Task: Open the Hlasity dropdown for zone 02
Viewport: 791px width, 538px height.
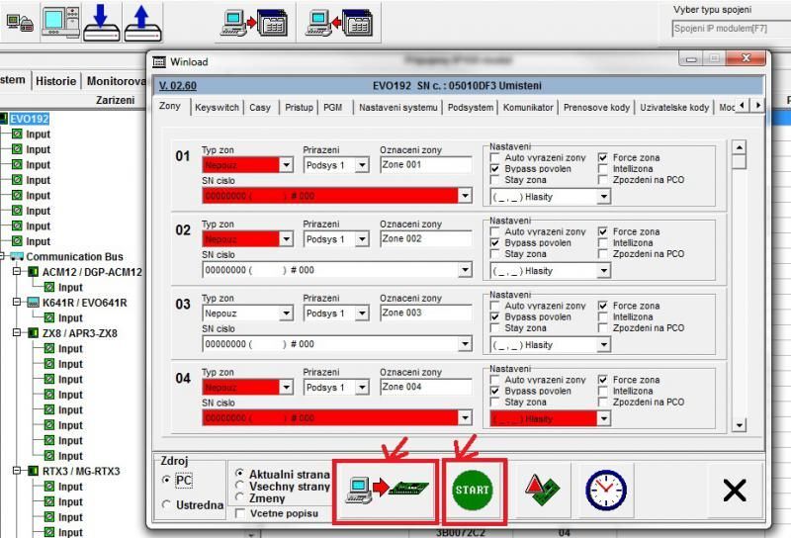Action: click(x=603, y=271)
